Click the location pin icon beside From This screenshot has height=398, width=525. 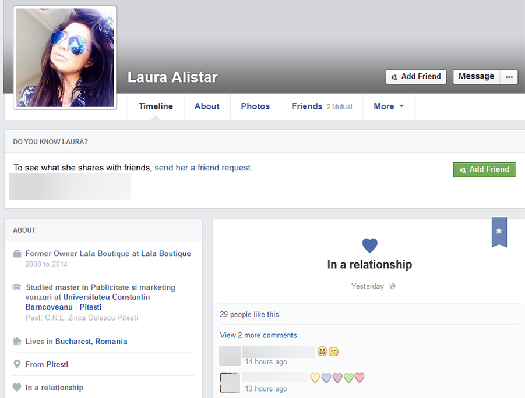(x=17, y=364)
